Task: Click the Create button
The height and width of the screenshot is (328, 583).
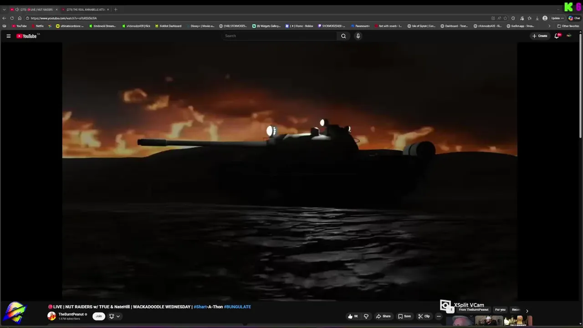Action: click(540, 36)
